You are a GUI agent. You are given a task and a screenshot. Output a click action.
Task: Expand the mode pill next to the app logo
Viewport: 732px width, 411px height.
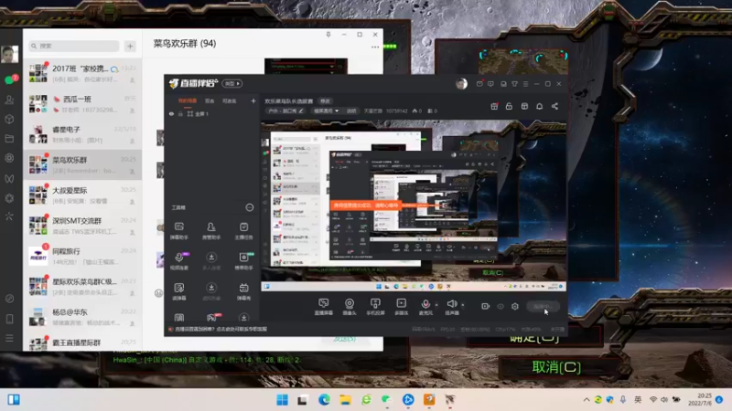point(232,83)
